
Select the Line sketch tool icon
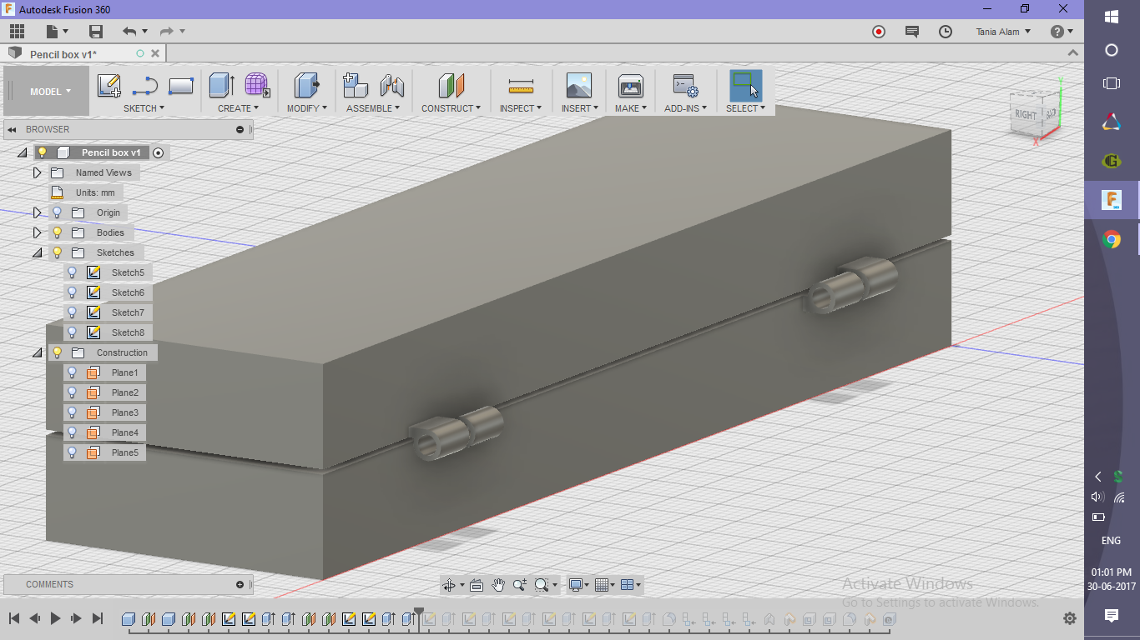pos(145,86)
